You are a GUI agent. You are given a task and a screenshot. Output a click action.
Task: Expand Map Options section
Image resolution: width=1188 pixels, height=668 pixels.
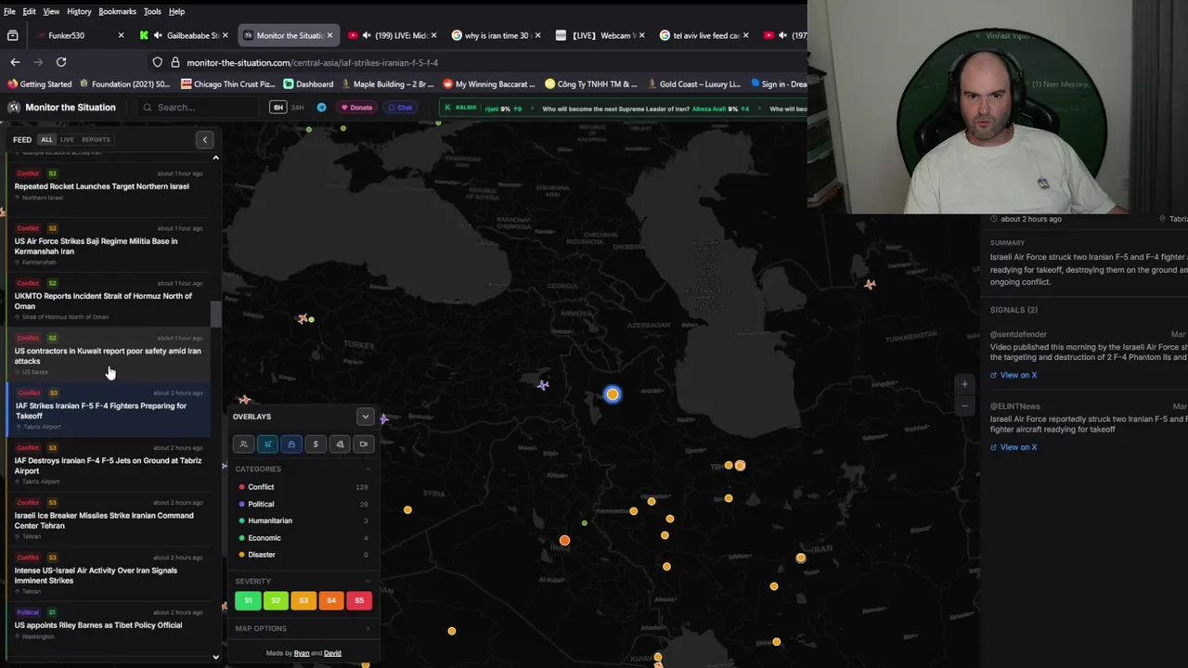pyautogui.click(x=303, y=629)
